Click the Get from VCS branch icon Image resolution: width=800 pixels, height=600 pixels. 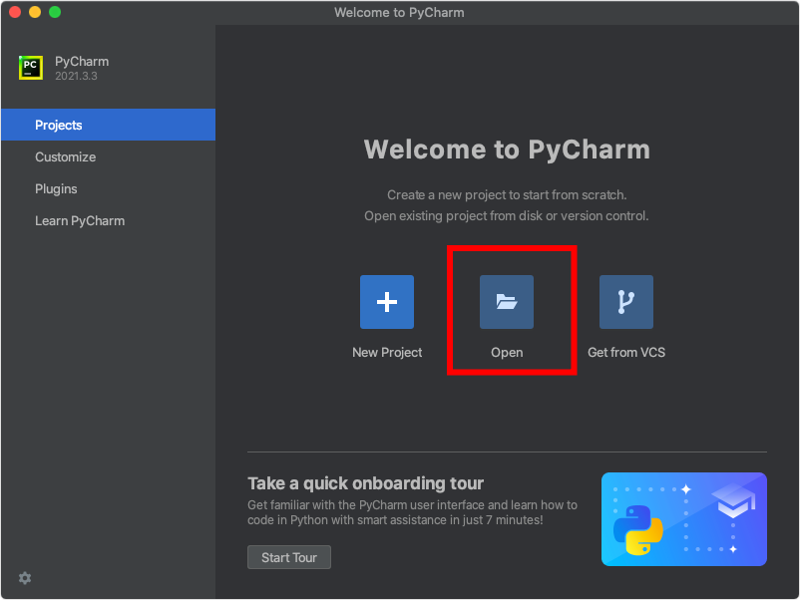[626, 302]
